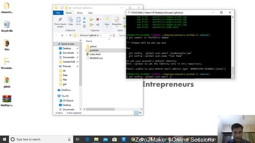Click the Forward arrow in Explorer navigation
This screenshot has height=143, width=255.
(x=62, y=35)
